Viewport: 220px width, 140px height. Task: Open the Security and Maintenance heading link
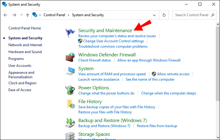(105, 30)
